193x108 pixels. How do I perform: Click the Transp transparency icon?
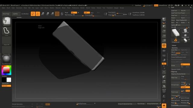(164, 96)
